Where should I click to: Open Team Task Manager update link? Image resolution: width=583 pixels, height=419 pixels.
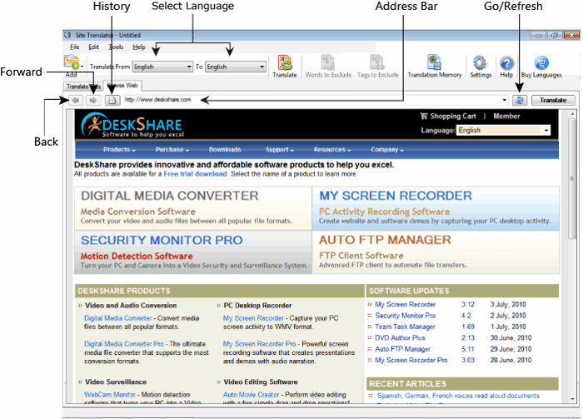405,327
